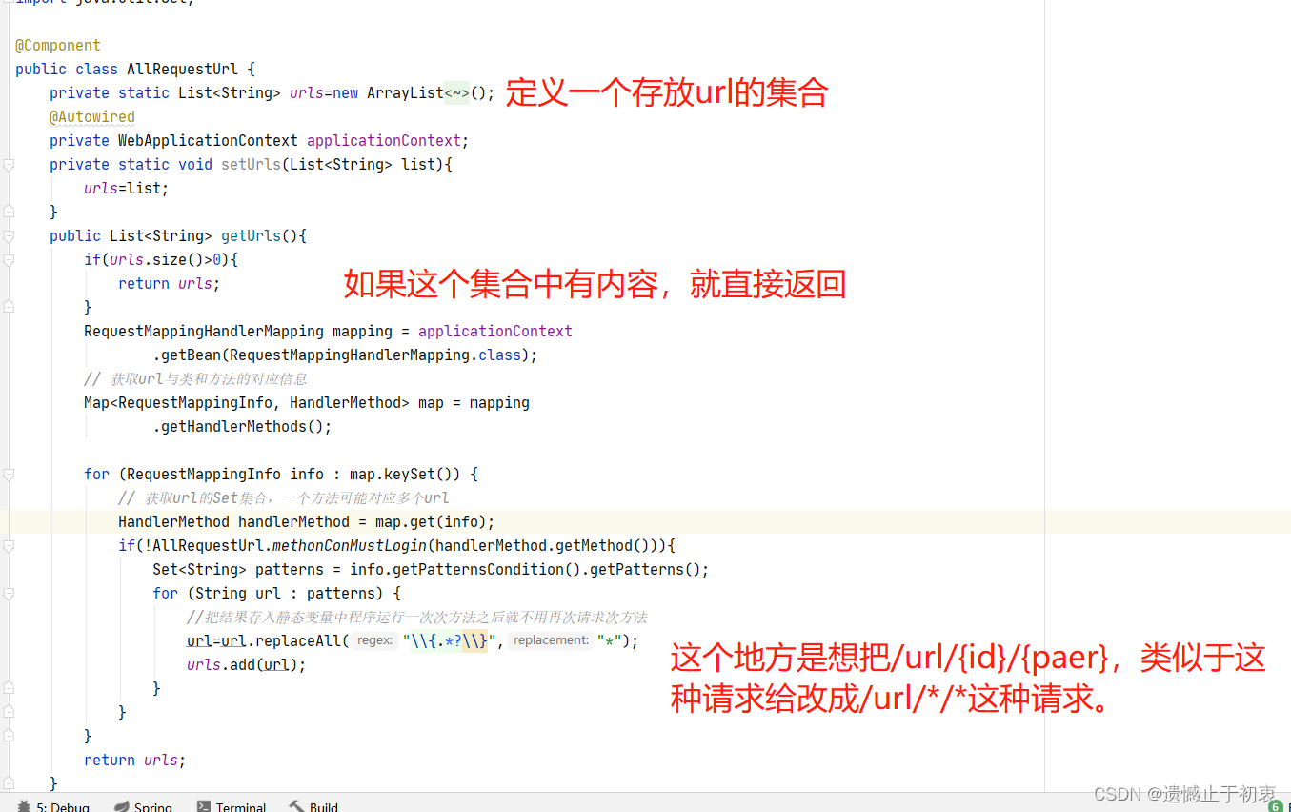Click the @Component annotation

tap(58, 46)
